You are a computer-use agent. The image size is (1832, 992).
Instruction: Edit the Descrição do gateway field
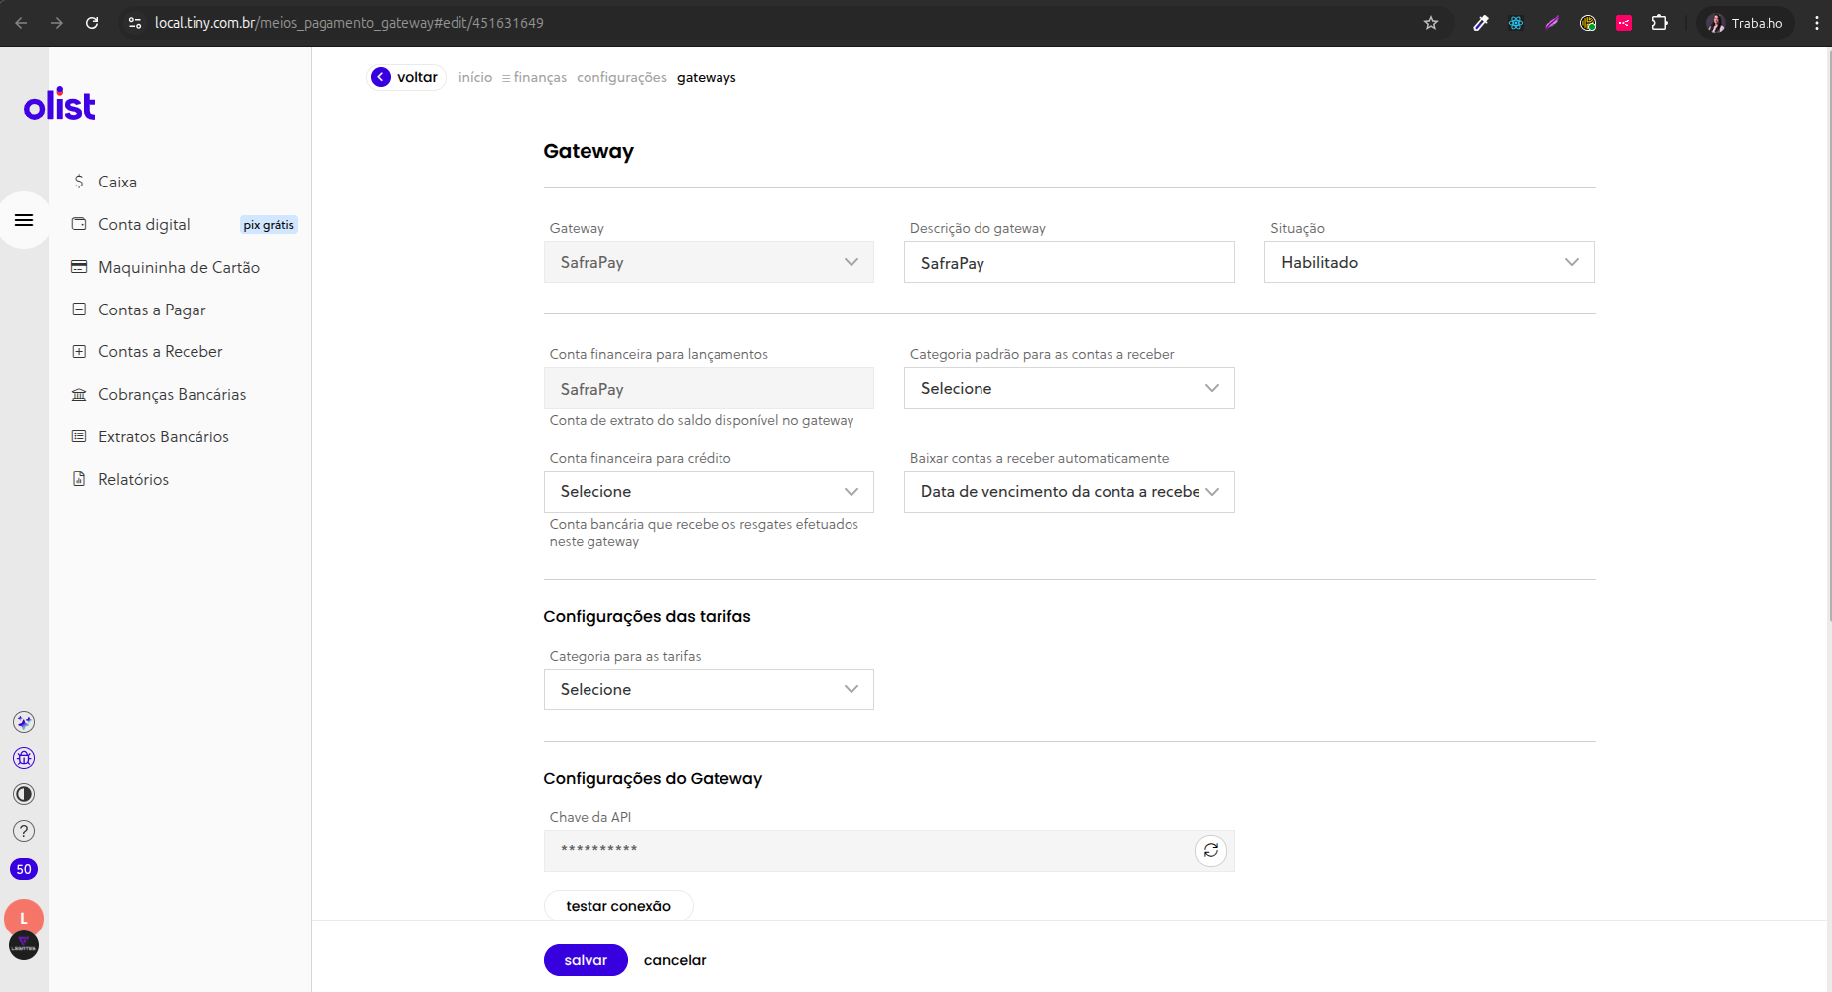point(1069,262)
